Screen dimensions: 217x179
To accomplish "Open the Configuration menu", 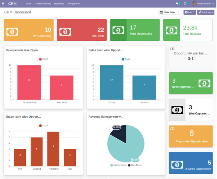I will point(73,4).
